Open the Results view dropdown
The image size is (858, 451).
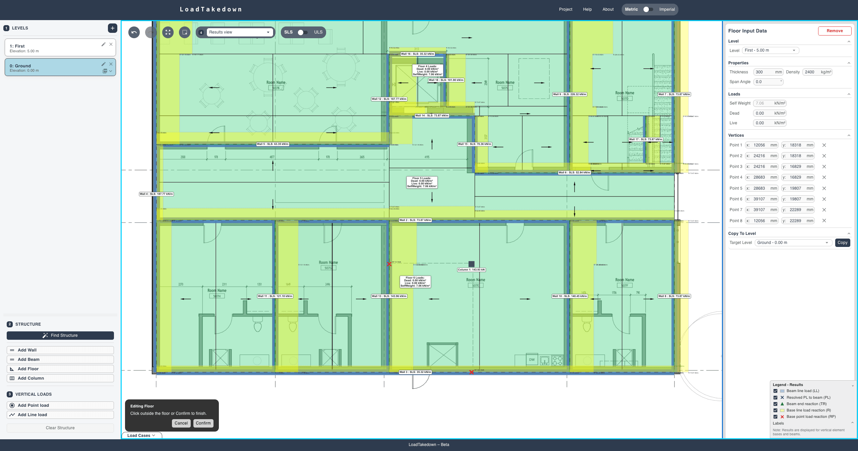[x=239, y=32]
